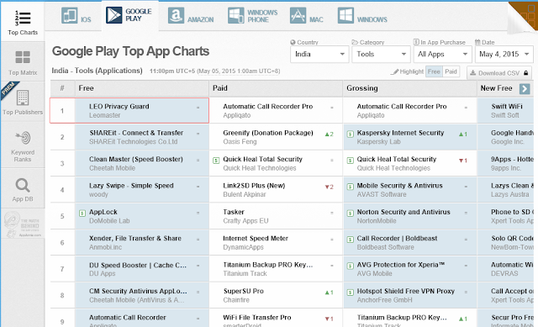Switch to the Amazon store tab
This screenshot has height=327, width=538.
[x=191, y=16]
